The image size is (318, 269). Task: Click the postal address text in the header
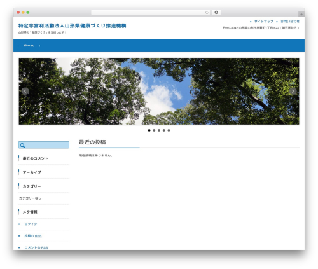pyautogui.click(x=261, y=28)
